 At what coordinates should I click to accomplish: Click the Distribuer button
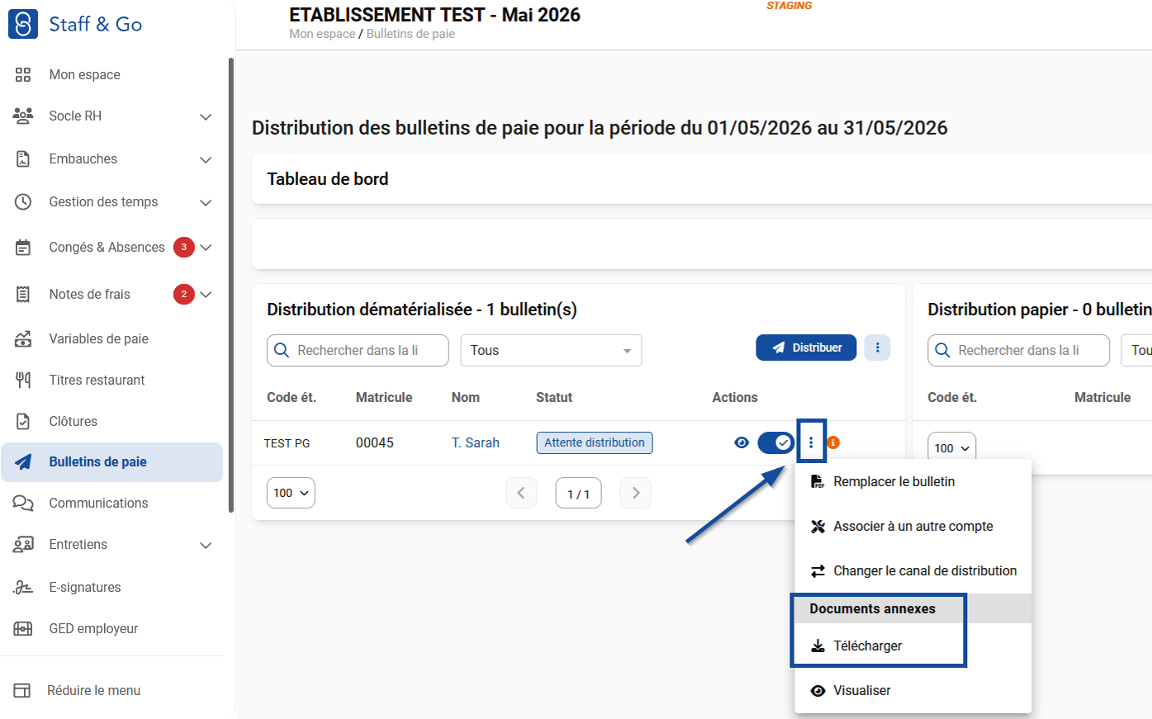point(806,348)
